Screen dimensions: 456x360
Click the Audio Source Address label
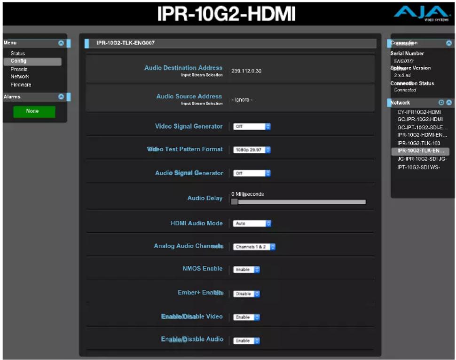coord(189,96)
